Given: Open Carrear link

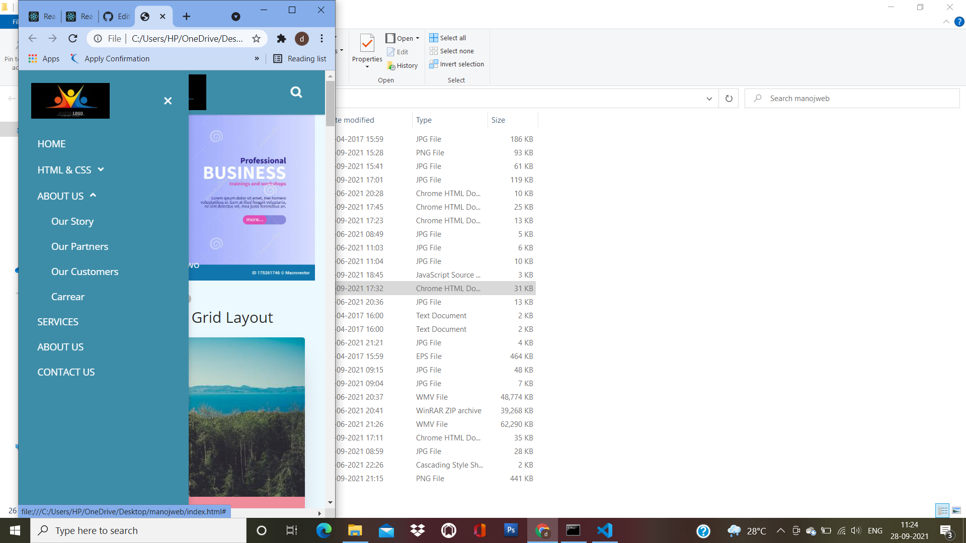Looking at the screenshot, I should coord(68,297).
